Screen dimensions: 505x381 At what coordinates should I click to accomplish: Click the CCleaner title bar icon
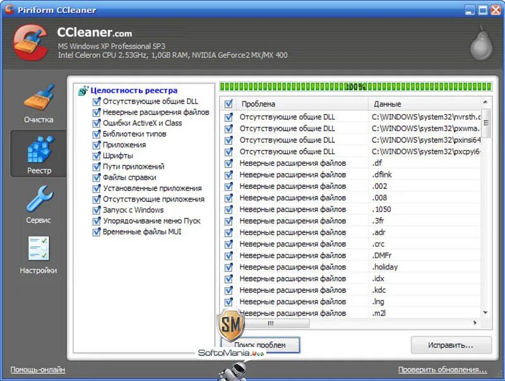(x=9, y=9)
